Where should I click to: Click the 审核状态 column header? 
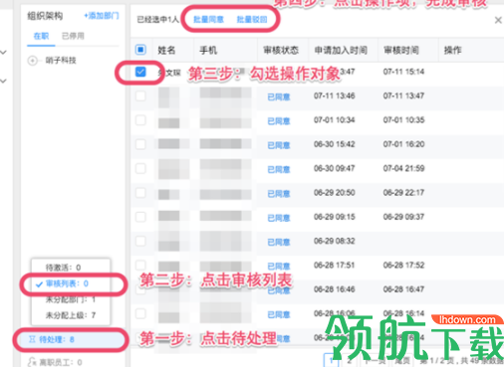[281, 51]
